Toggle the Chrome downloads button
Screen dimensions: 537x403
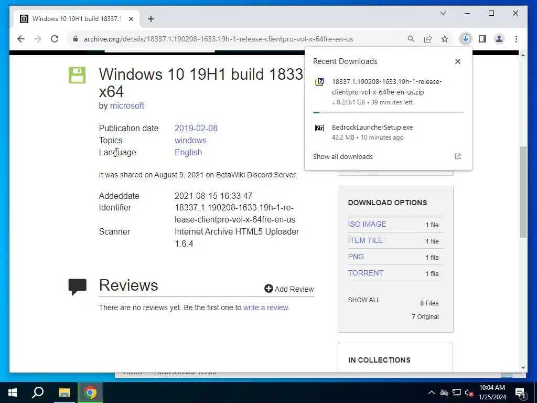point(466,39)
